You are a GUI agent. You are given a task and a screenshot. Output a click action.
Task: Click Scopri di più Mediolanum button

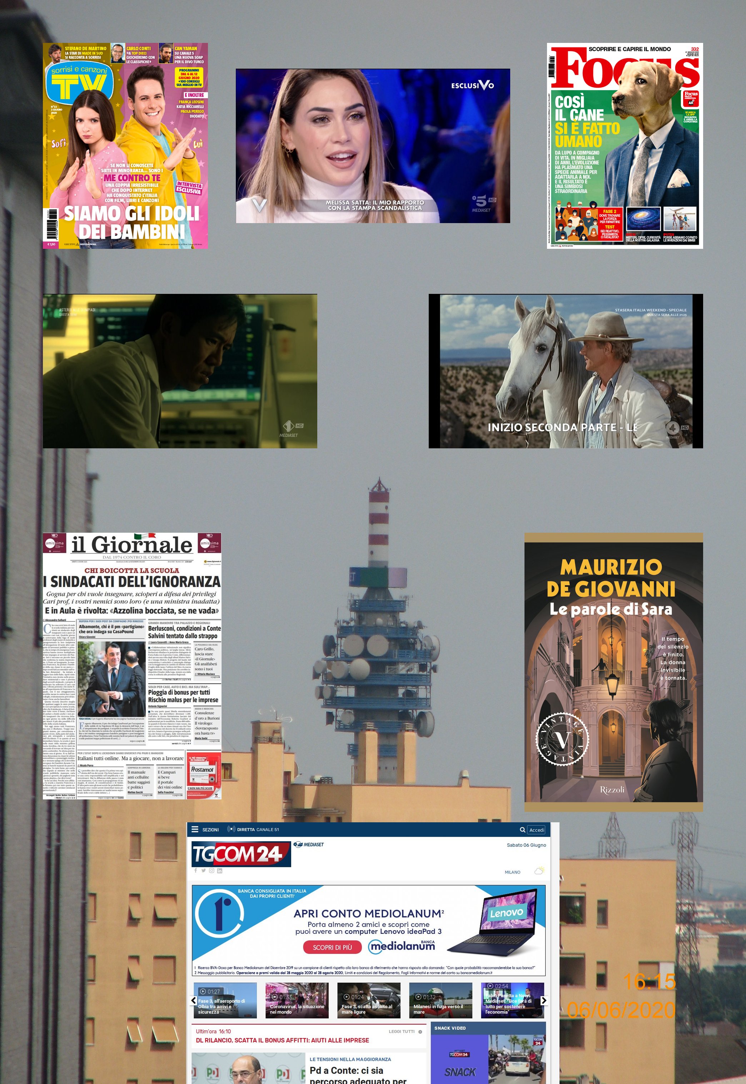[332, 947]
